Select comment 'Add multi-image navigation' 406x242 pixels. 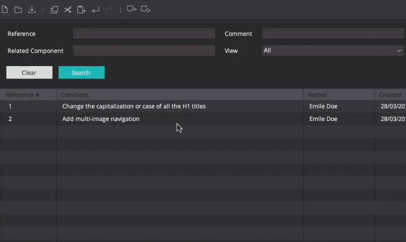101,119
